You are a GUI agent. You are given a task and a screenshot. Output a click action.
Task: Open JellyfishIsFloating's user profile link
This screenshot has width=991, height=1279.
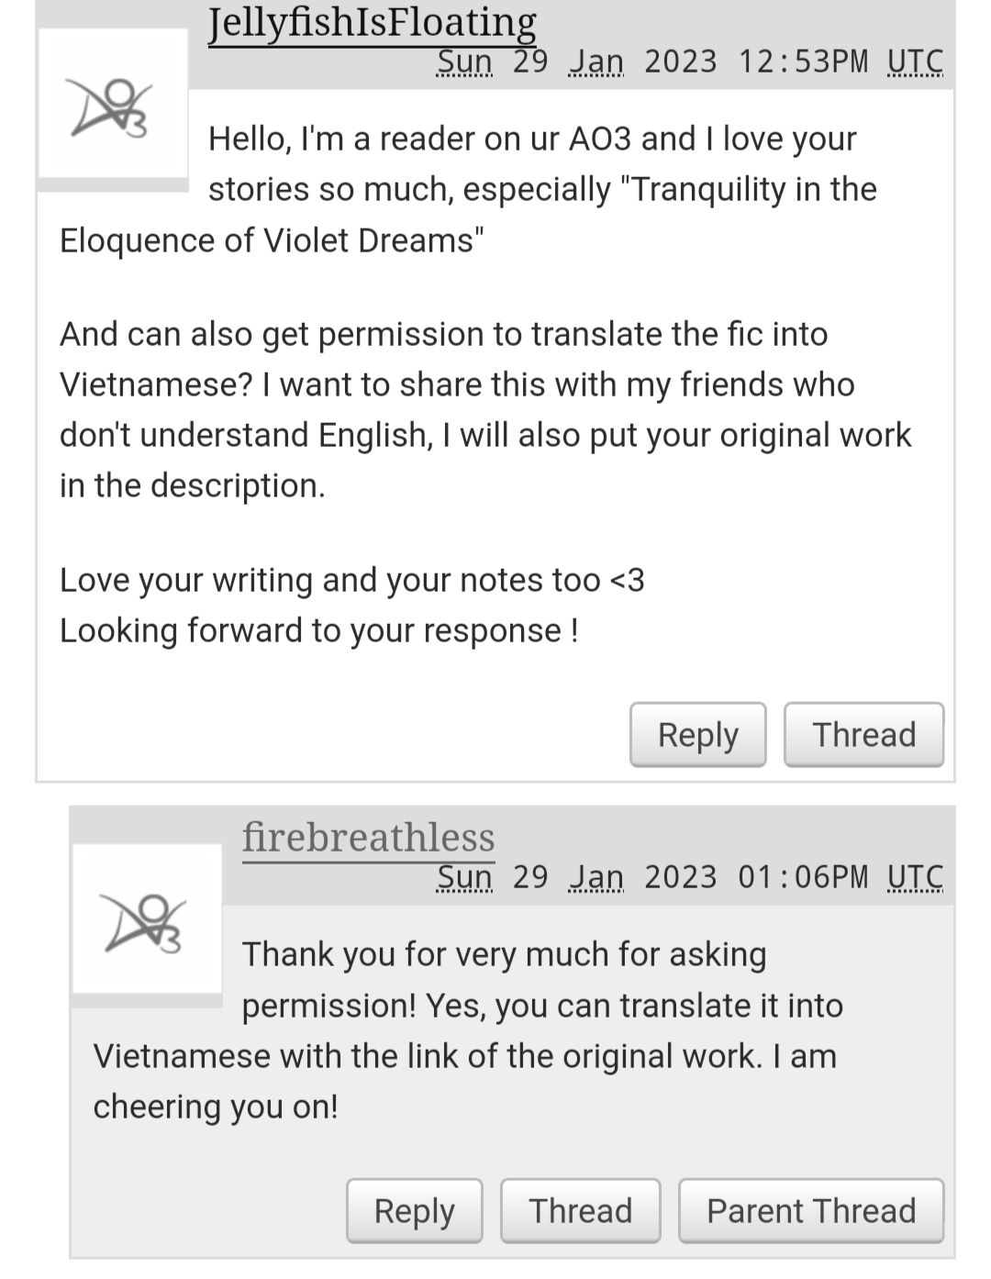click(x=372, y=22)
